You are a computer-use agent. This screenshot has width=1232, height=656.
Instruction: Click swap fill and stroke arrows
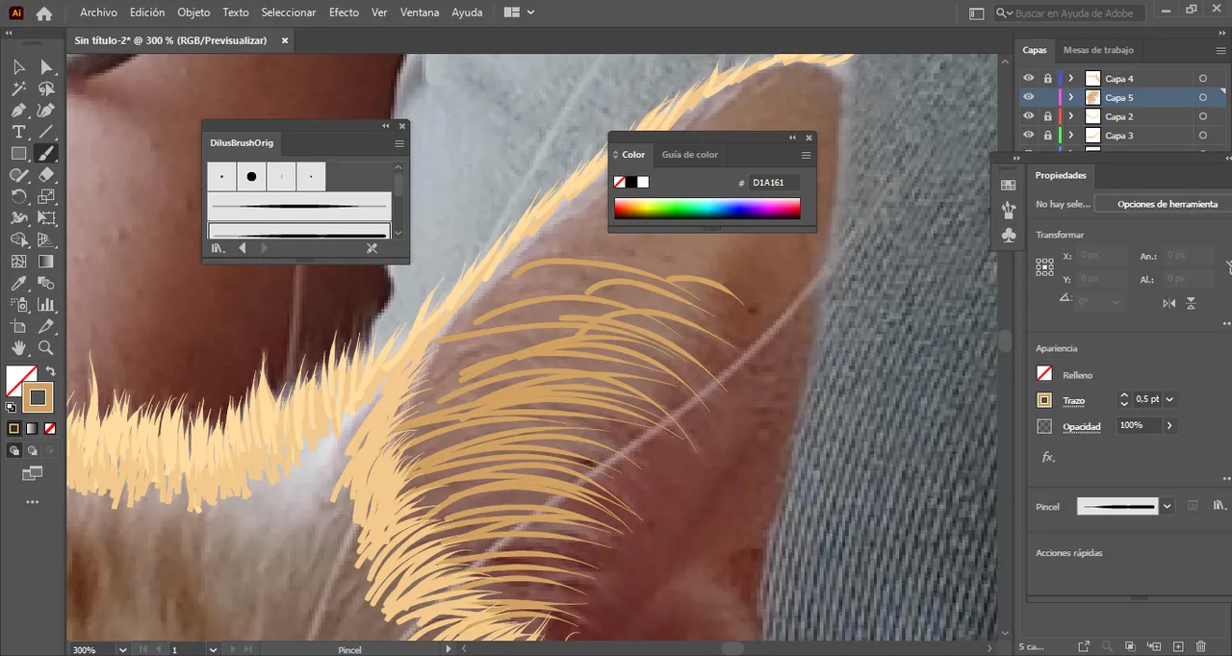pyautogui.click(x=50, y=370)
